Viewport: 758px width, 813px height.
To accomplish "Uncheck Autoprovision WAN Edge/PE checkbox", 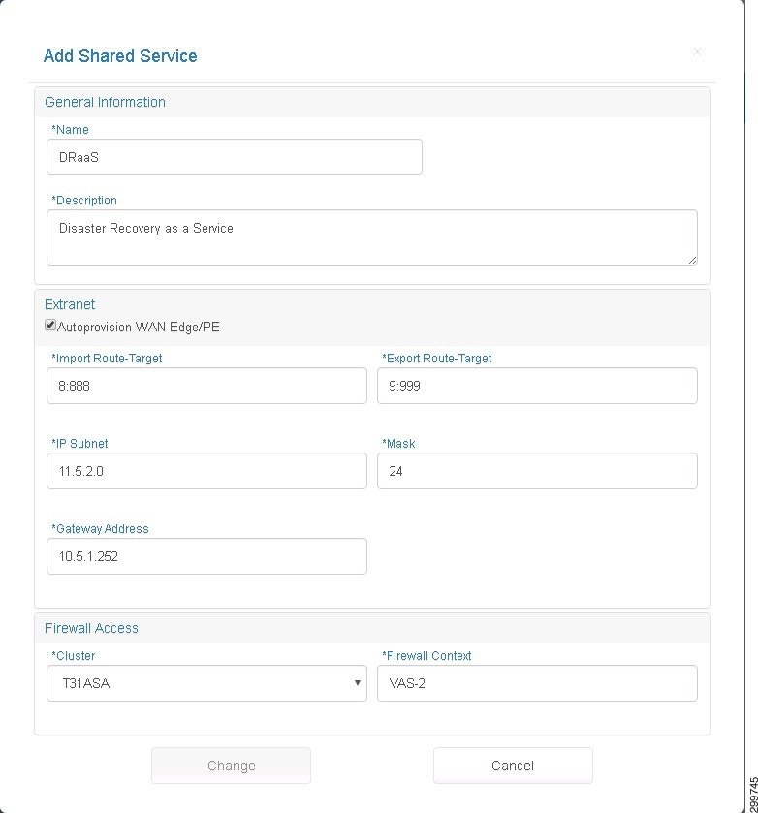I will [x=50, y=325].
